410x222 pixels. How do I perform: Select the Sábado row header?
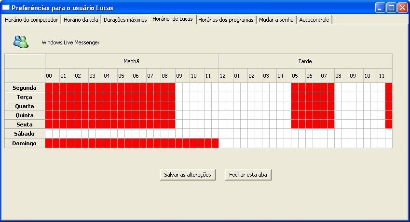point(25,134)
